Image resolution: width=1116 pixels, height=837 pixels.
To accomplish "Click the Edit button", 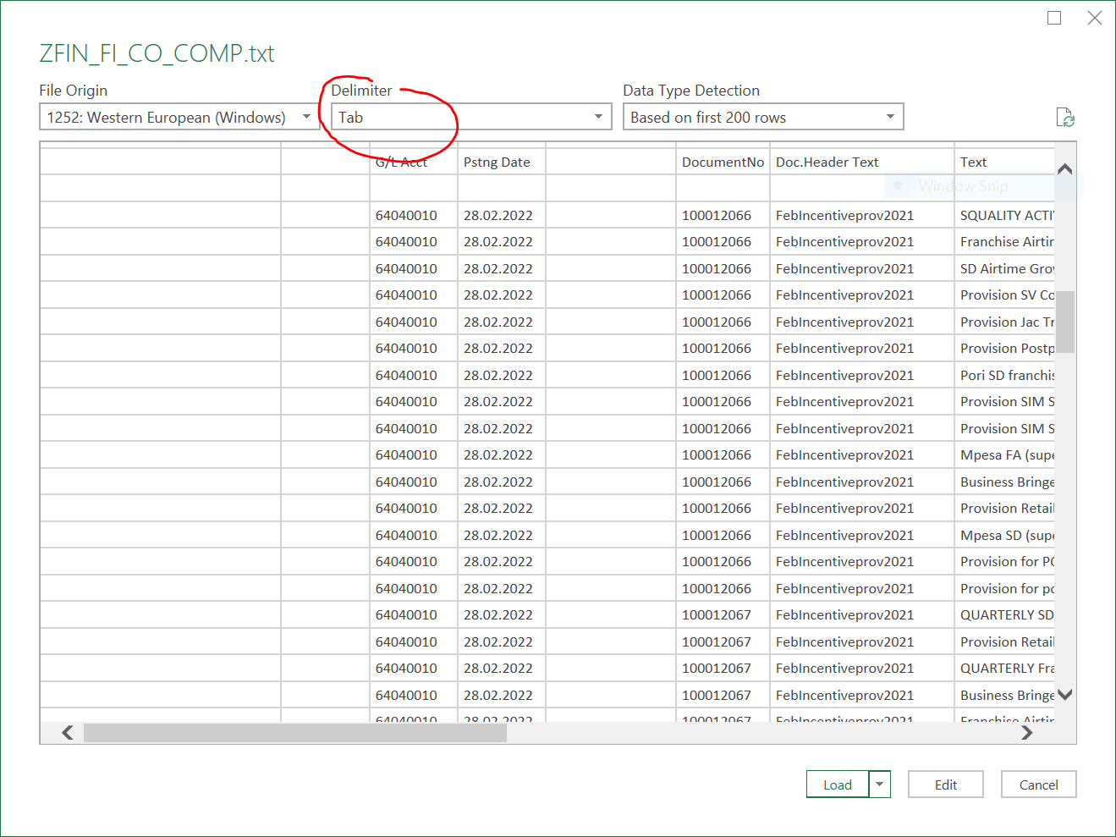I will point(946,785).
